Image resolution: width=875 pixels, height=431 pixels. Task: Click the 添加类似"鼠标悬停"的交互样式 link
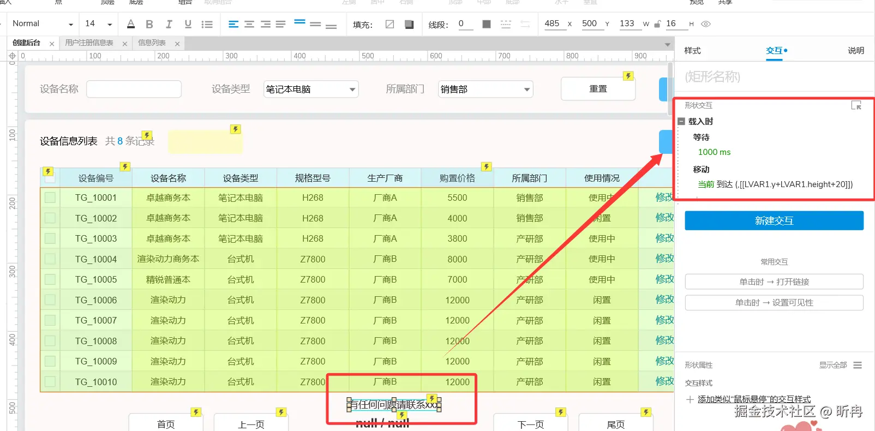click(x=754, y=399)
